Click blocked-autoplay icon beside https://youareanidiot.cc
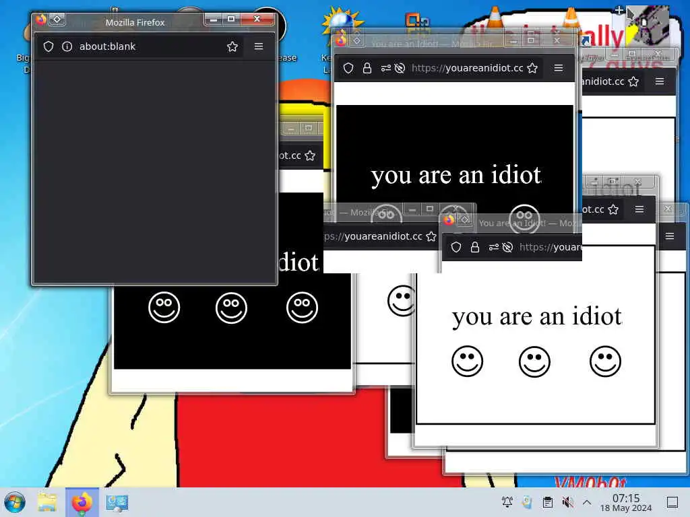Screen dimensions: 690x517 (400, 68)
